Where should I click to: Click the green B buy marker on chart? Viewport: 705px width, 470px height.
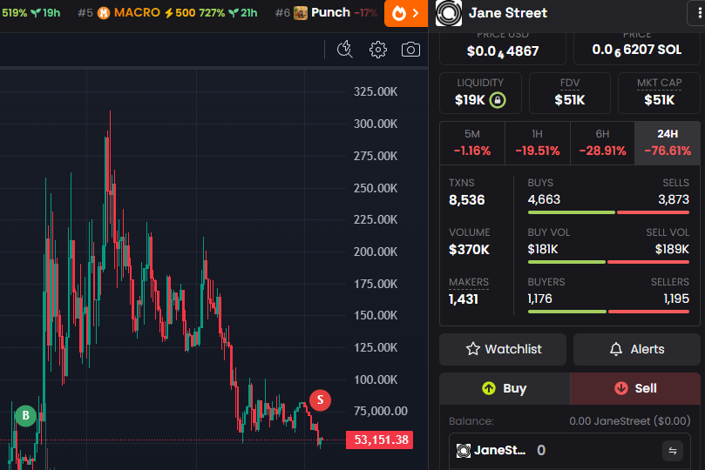(x=25, y=416)
